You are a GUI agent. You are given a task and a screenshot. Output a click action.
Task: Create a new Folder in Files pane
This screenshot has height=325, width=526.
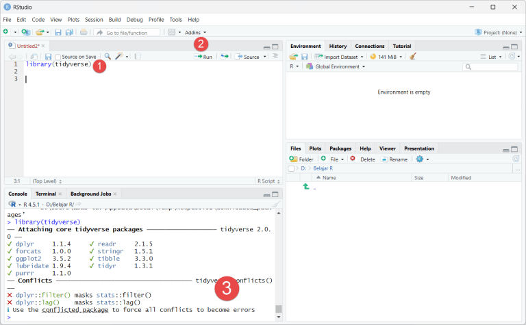[x=301, y=159]
